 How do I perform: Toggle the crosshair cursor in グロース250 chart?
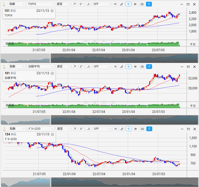(128, 129)
